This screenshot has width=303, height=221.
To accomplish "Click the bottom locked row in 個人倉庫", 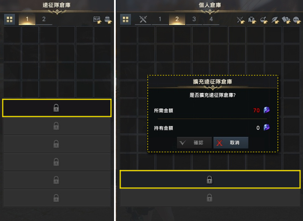I will tap(210, 198).
